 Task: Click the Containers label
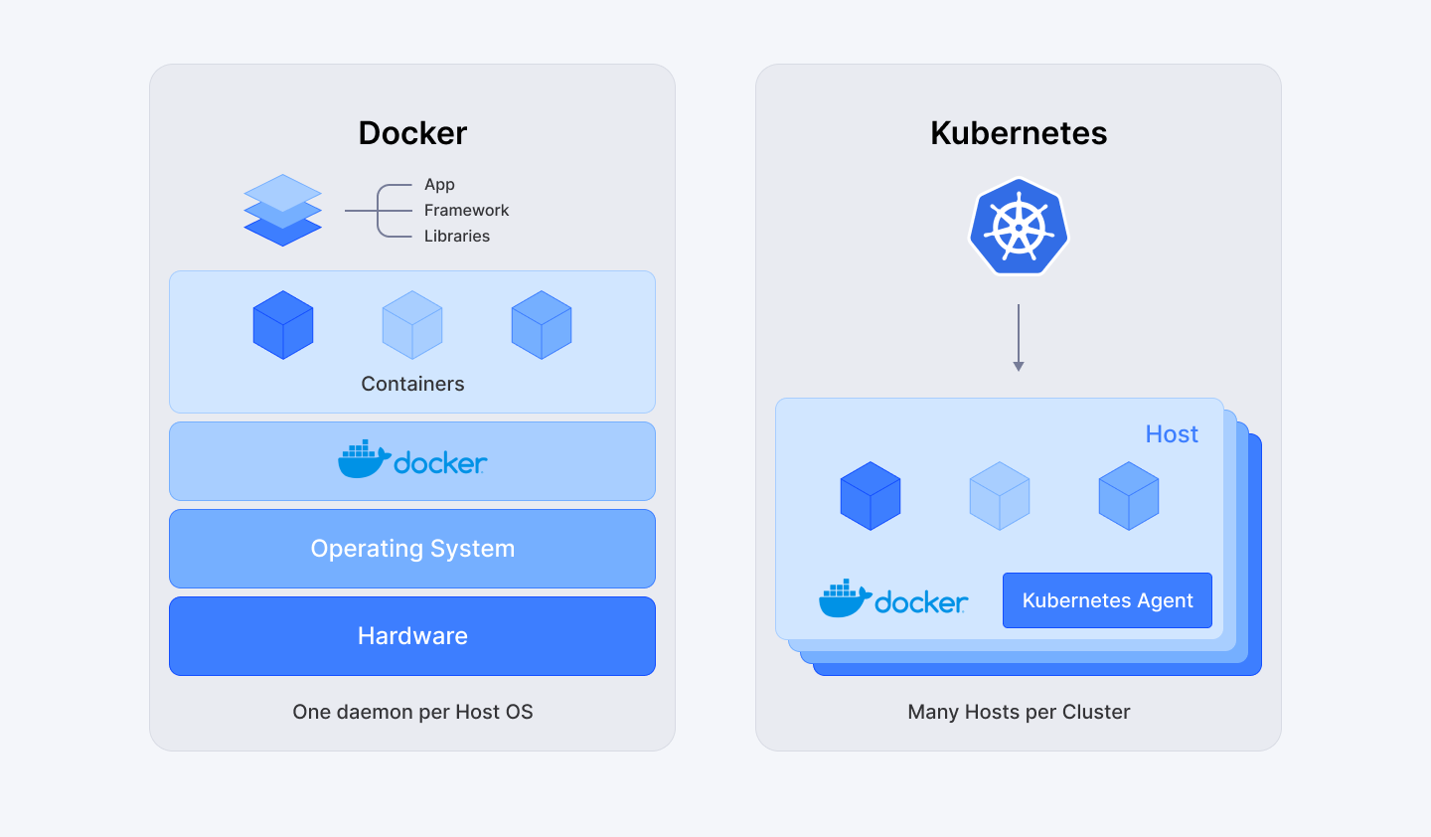[x=411, y=383]
